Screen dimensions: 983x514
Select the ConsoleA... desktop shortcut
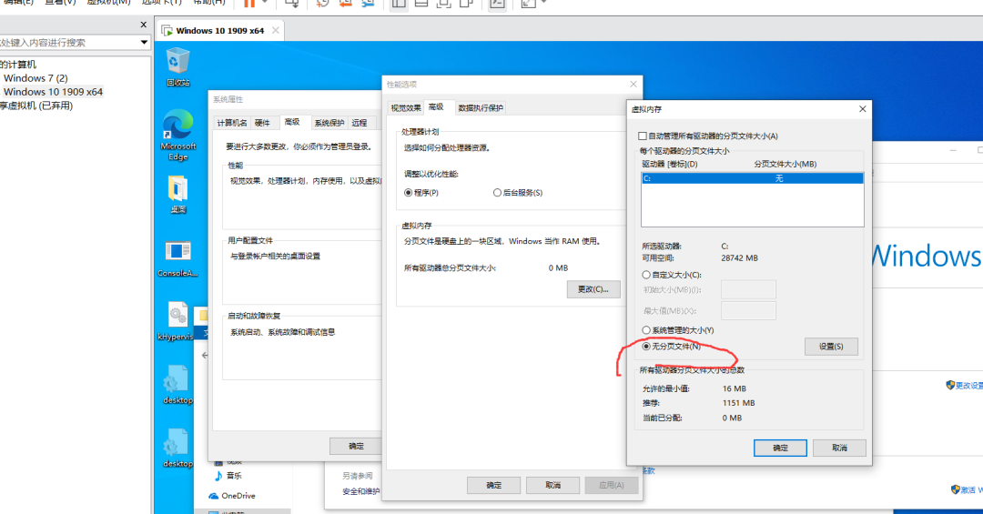pyautogui.click(x=177, y=258)
